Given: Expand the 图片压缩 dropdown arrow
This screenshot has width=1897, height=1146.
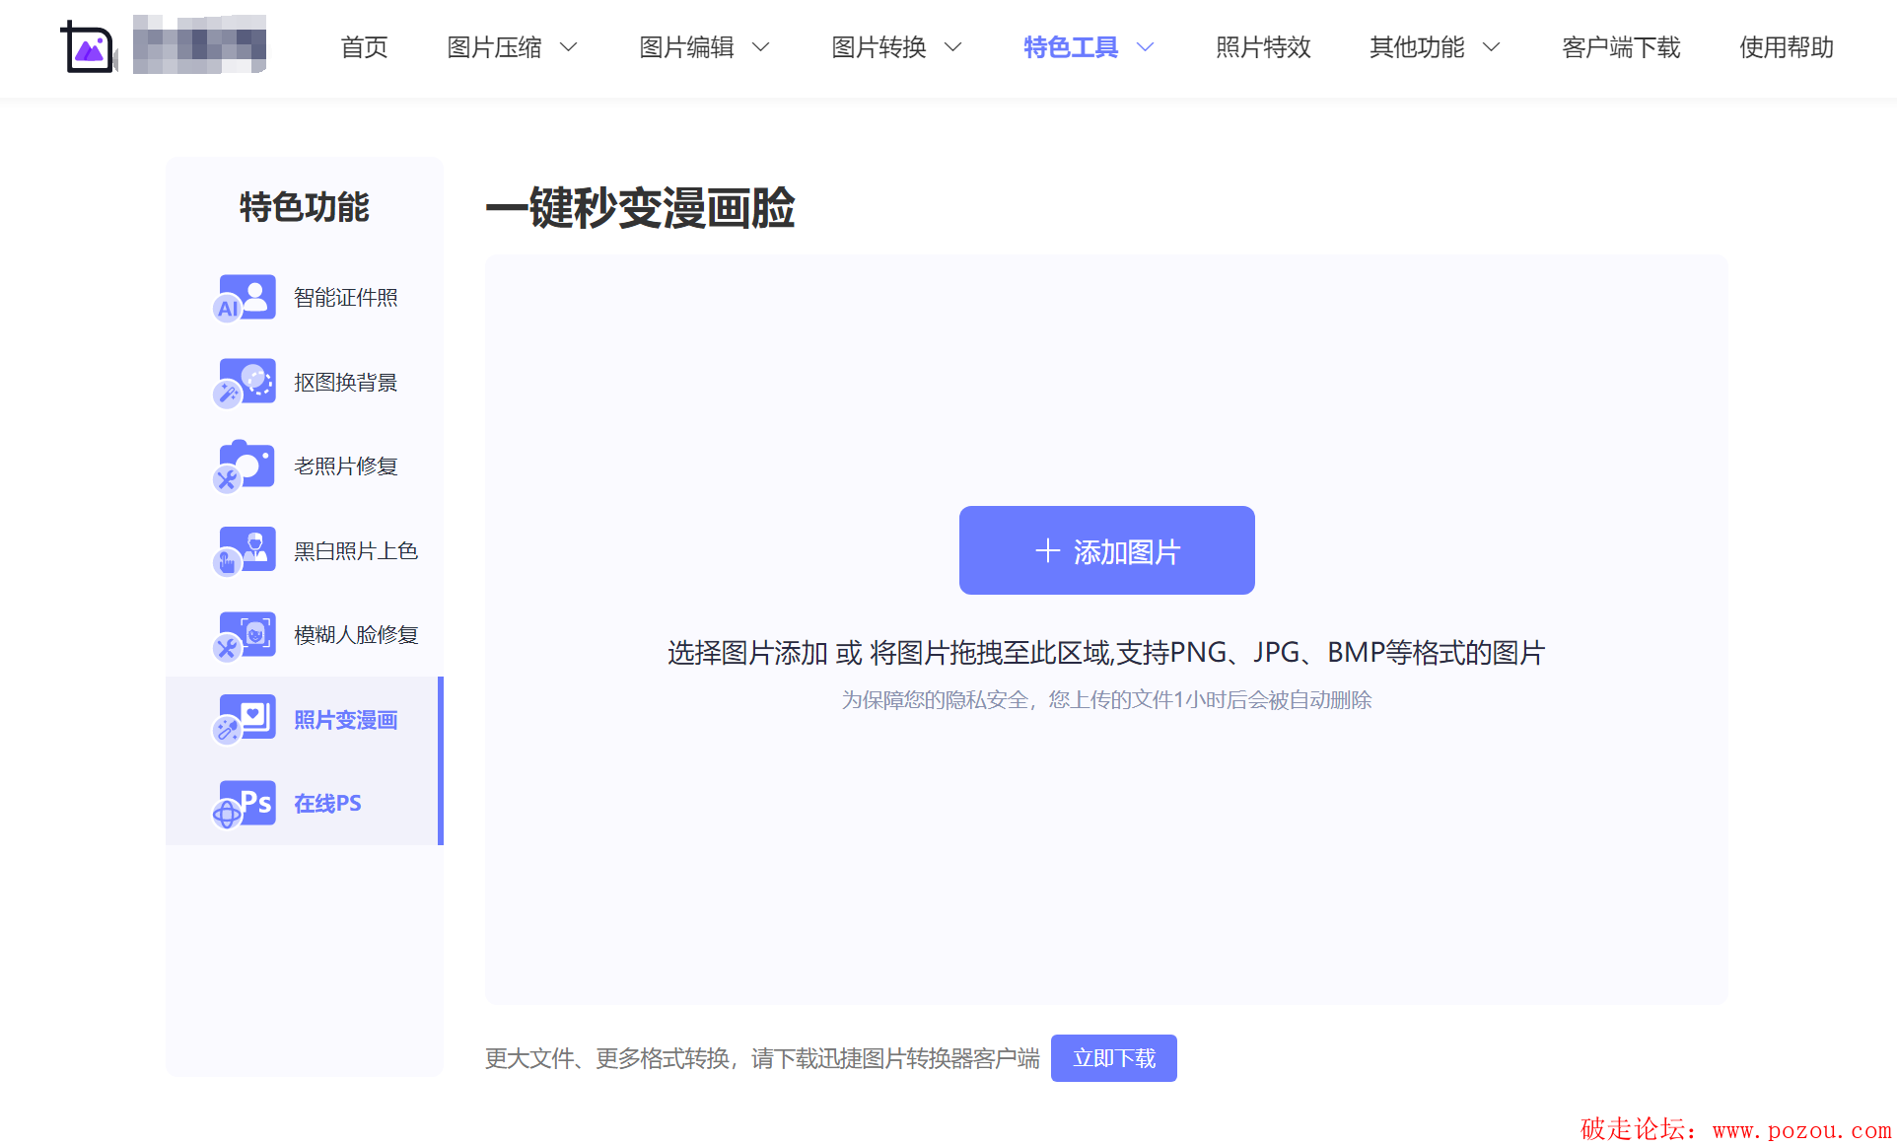Looking at the screenshot, I should click(x=569, y=47).
